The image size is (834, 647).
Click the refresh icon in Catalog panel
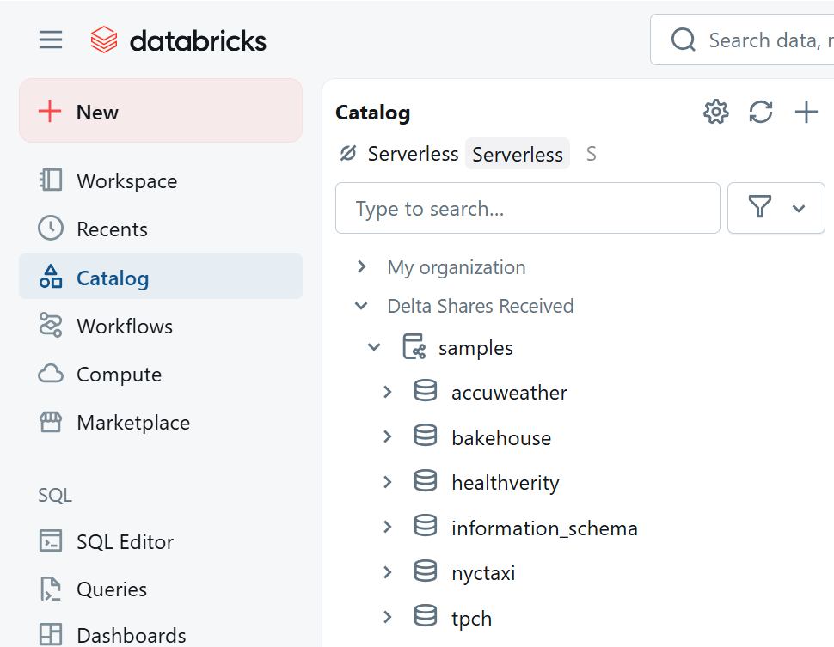pos(761,112)
